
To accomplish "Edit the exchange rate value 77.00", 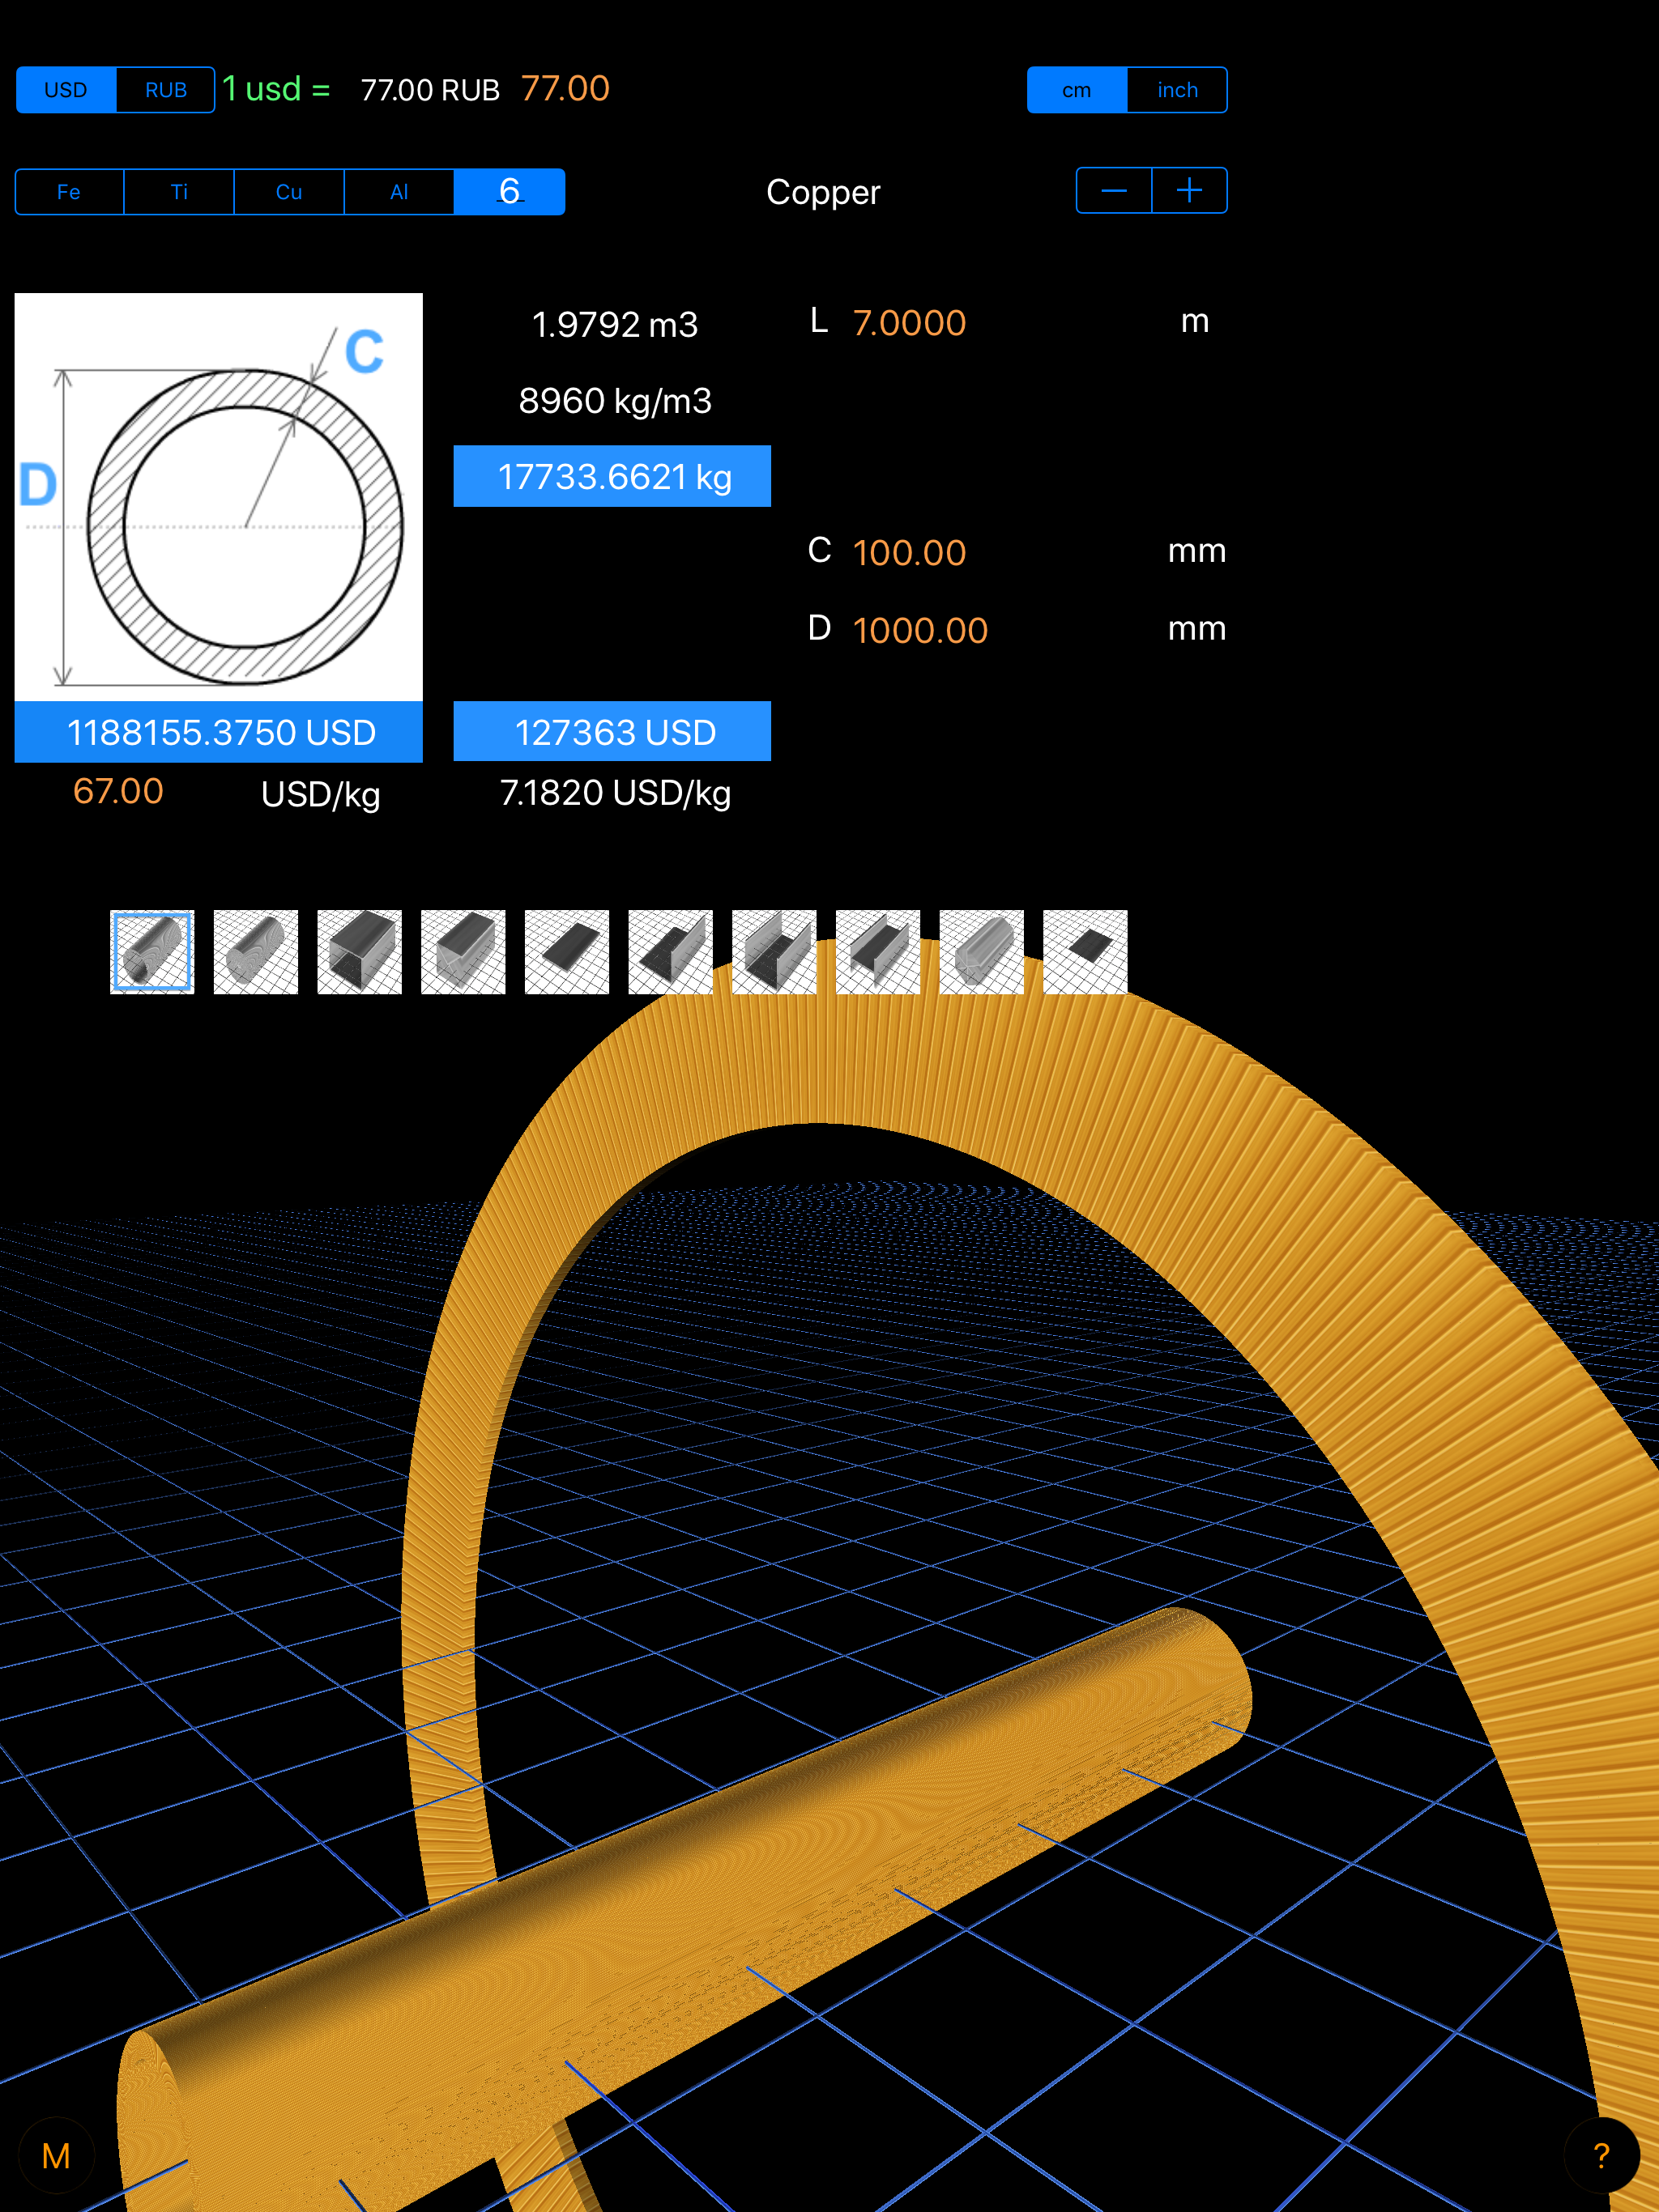I will click(565, 89).
